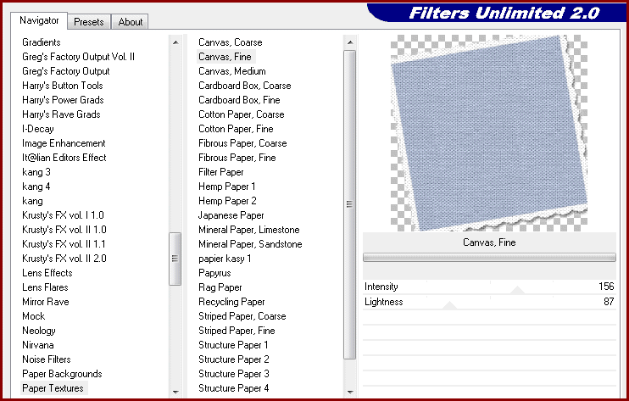Choose the Rag Paper filter

[220, 288]
